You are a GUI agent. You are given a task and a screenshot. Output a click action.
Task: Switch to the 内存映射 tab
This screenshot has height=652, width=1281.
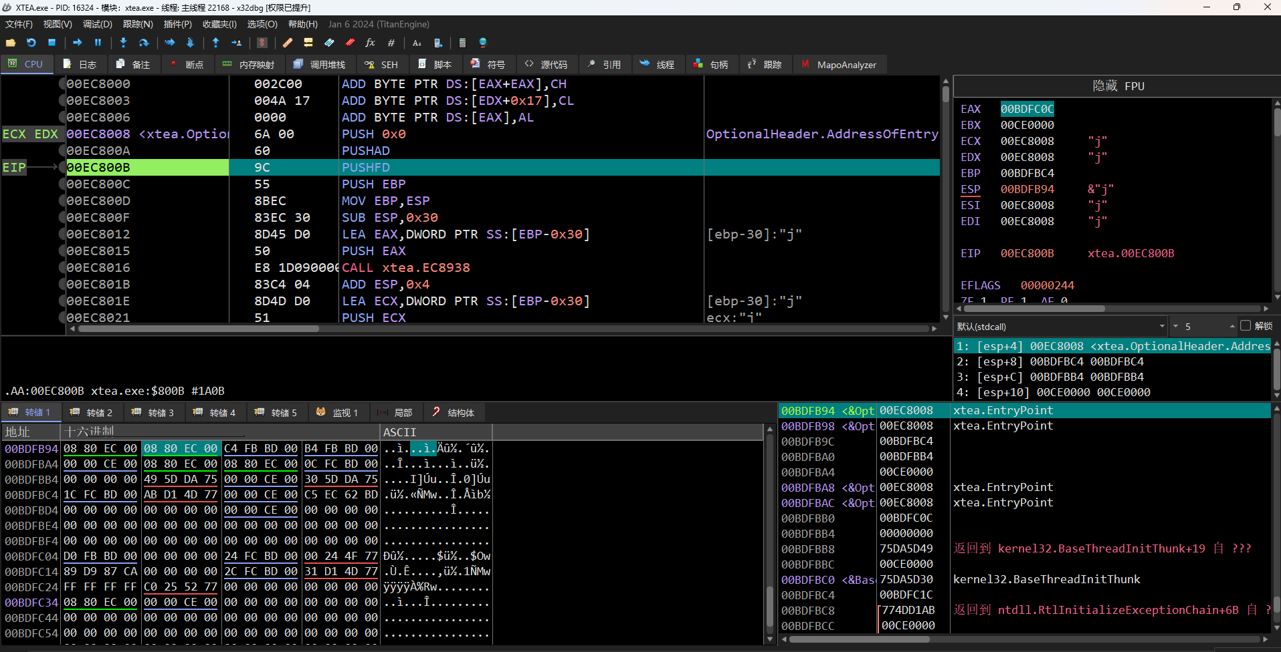(248, 65)
